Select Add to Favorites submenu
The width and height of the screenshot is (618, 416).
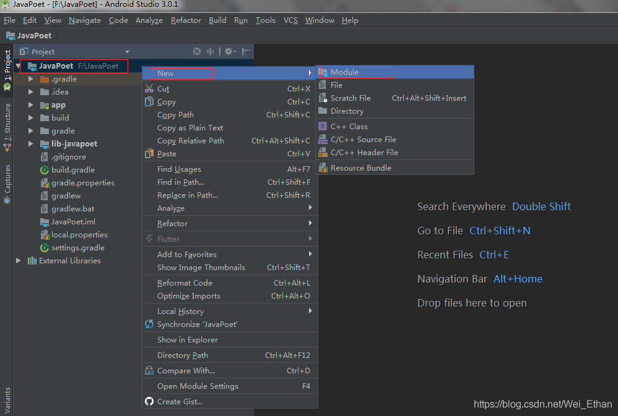click(x=230, y=254)
